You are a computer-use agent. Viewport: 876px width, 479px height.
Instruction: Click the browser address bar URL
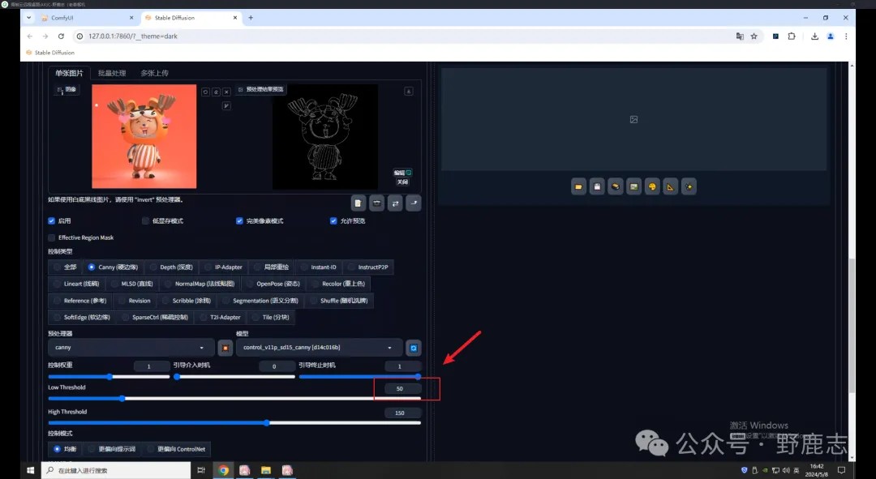[133, 36]
